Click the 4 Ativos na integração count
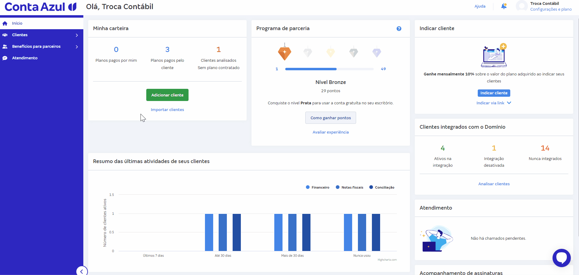579x275 pixels. 443,148
